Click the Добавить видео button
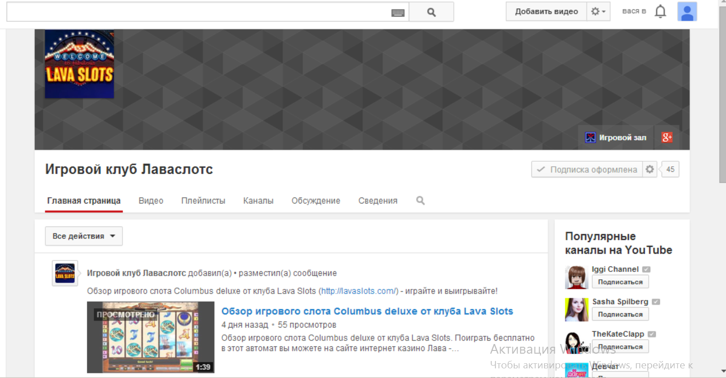 click(546, 11)
